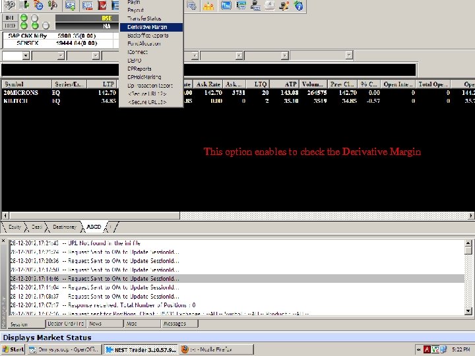The image size is (475, 356).
Task: Click message log scrollbar up arrow
Action: point(468,243)
